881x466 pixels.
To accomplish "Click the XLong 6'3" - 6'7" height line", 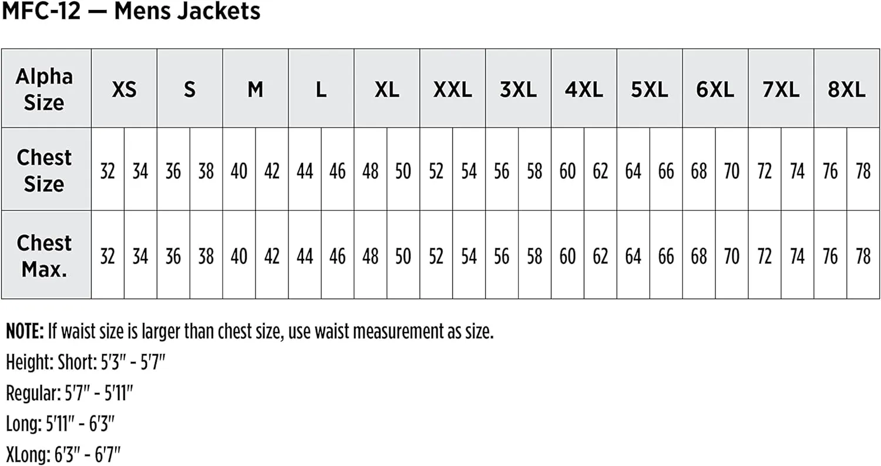I will click(x=63, y=454).
